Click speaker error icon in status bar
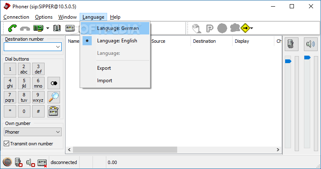 (x=30, y=163)
